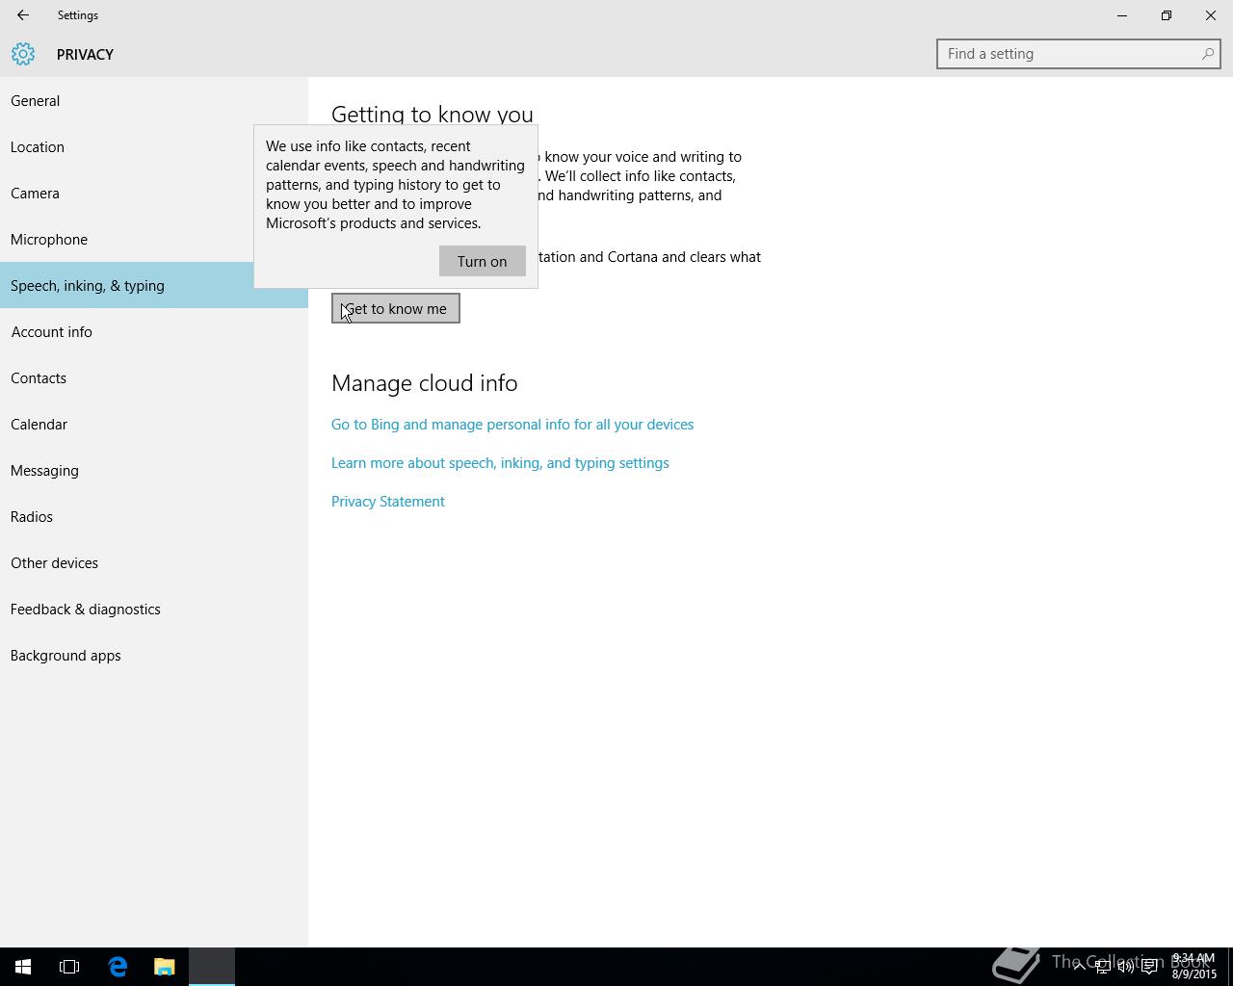1233x986 pixels.
Task: Open Camera privacy settings
Action: (x=154, y=193)
